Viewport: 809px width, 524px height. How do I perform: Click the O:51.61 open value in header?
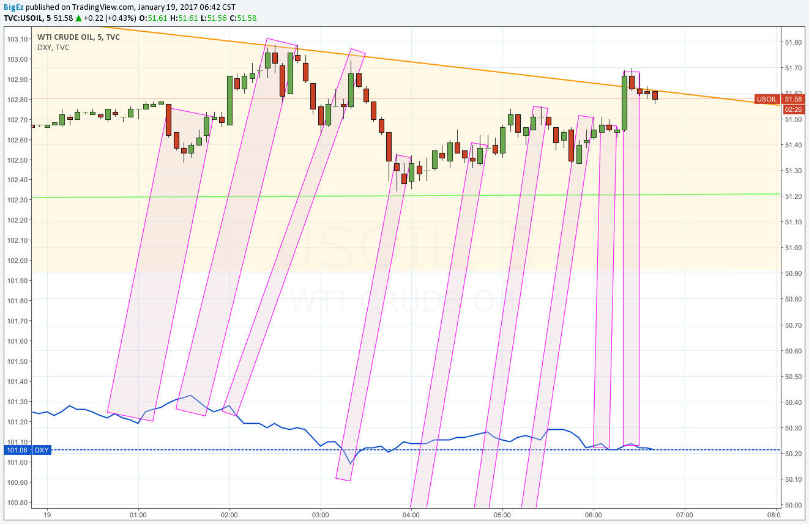coord(153,18)
